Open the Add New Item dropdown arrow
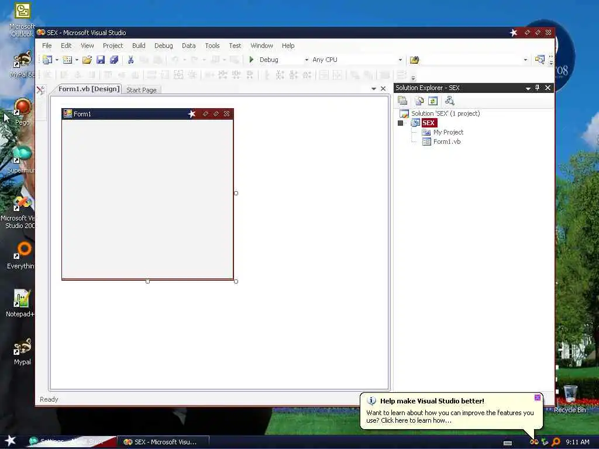 (77, 60)
